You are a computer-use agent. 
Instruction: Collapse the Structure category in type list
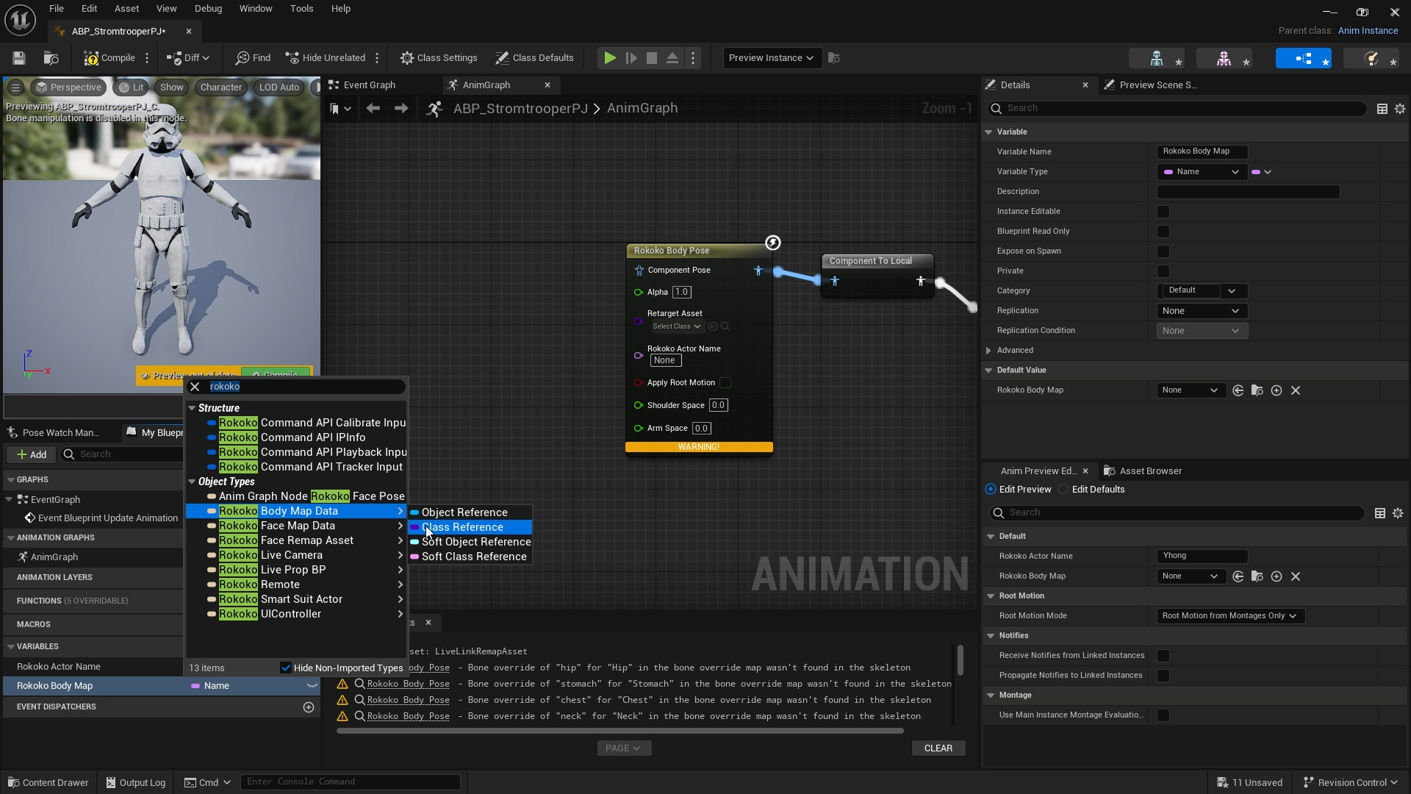click(x=193, y=408)
